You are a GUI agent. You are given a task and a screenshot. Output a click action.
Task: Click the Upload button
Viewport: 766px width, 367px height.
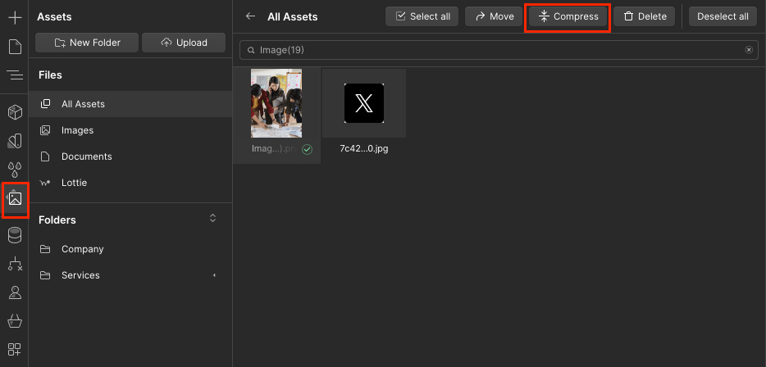(184, 43)
